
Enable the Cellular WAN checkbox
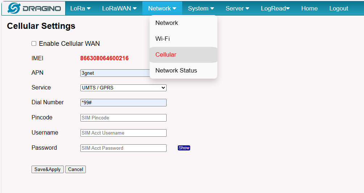click(34, 43)
